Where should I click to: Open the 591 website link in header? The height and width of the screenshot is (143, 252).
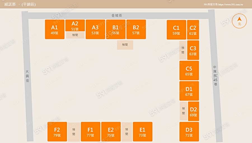pos(230,4)
